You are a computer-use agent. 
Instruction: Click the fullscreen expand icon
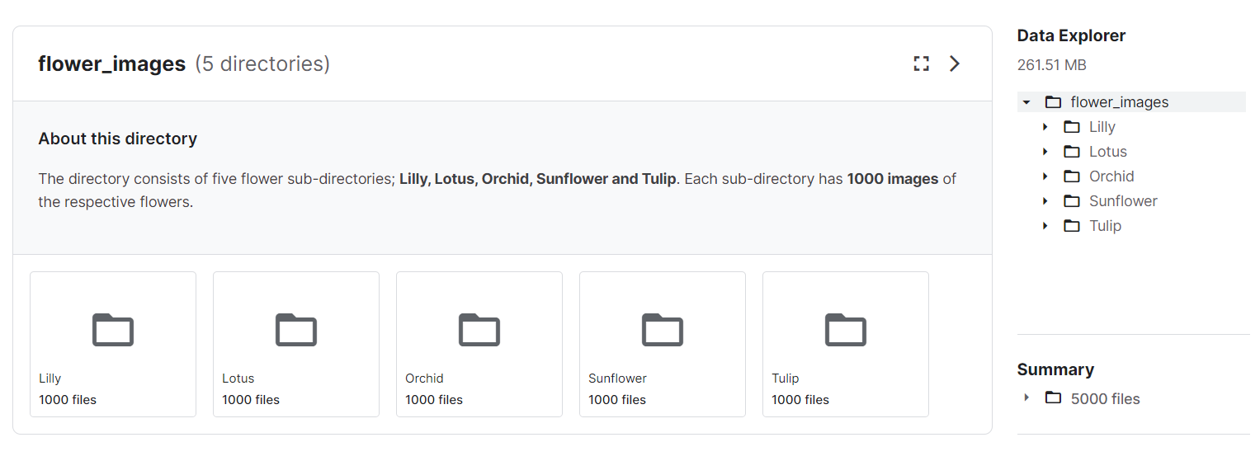click(921, 63)
